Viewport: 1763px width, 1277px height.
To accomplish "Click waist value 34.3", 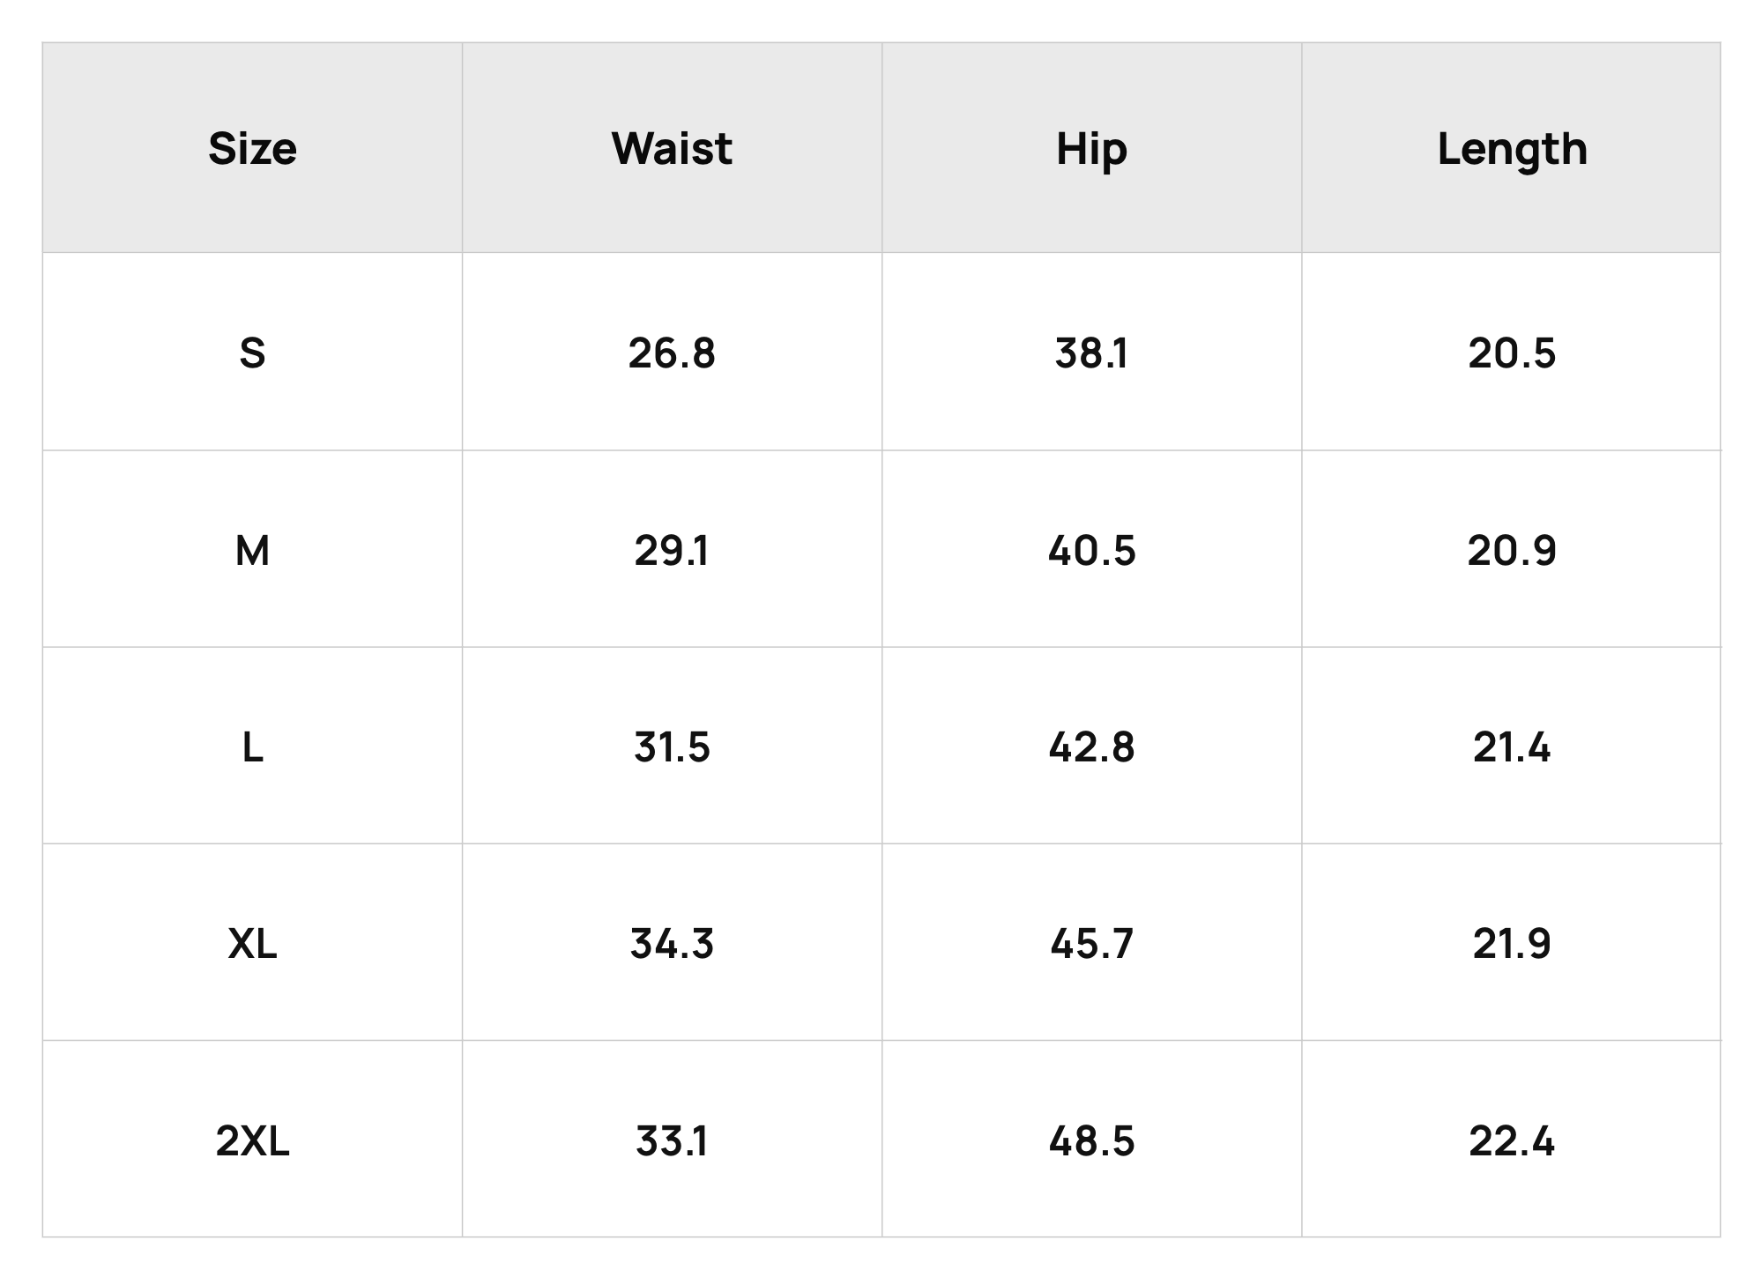I will click(x=672, y=944).
